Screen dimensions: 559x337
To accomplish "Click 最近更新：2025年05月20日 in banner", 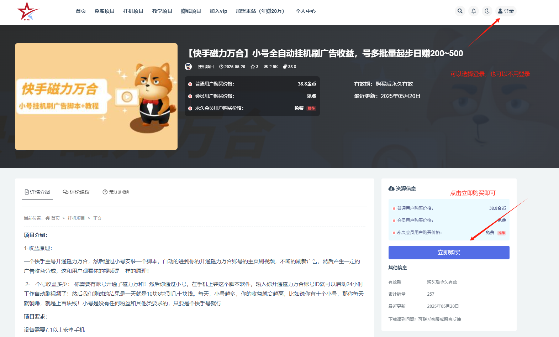I will [x=387, y=96].
